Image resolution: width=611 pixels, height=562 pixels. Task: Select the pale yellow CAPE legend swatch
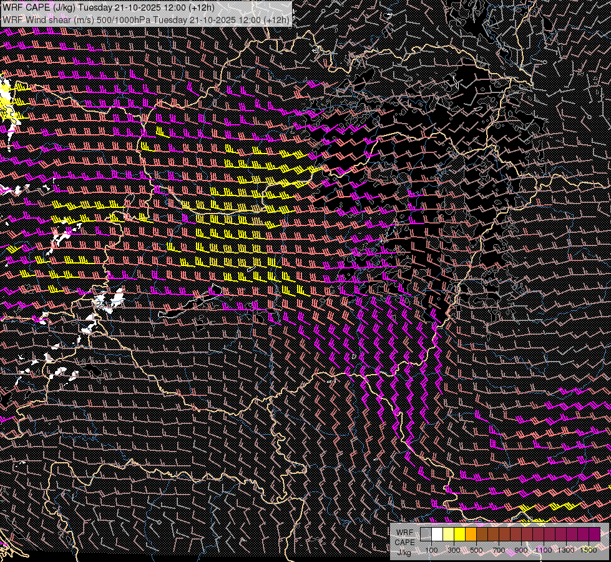[x=449, y=534]
